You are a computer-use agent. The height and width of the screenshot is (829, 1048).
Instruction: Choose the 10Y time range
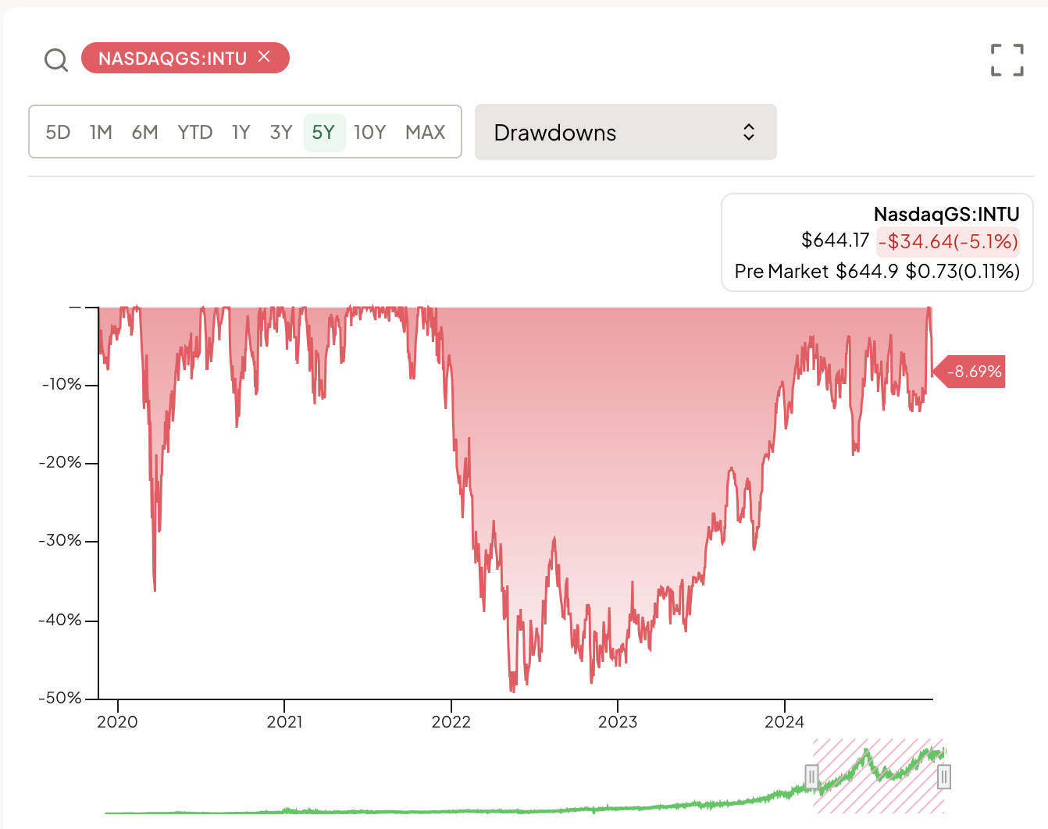click(x=370, y=132)
